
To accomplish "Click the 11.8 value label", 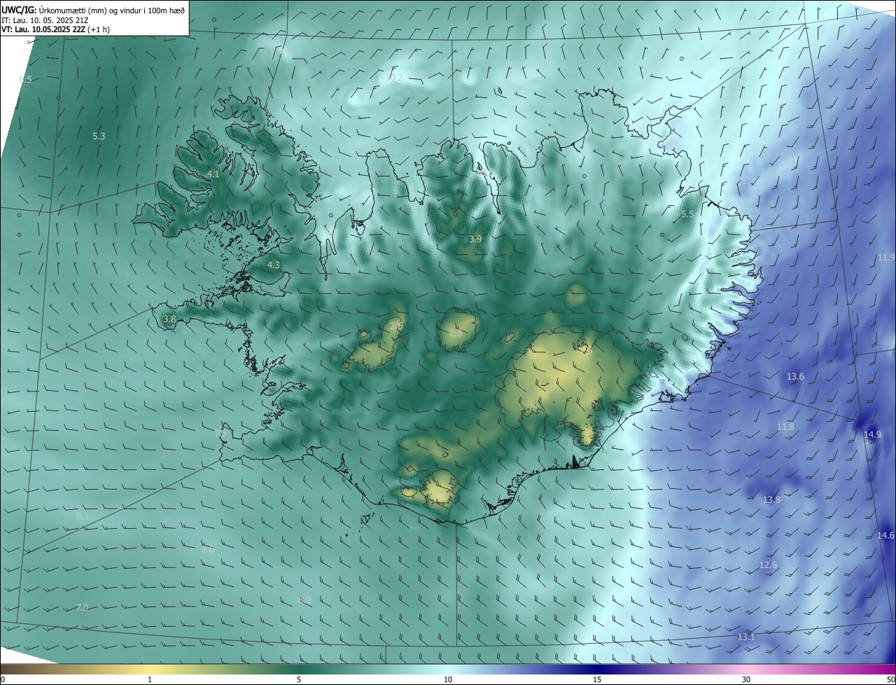I will tap(786, 427).
